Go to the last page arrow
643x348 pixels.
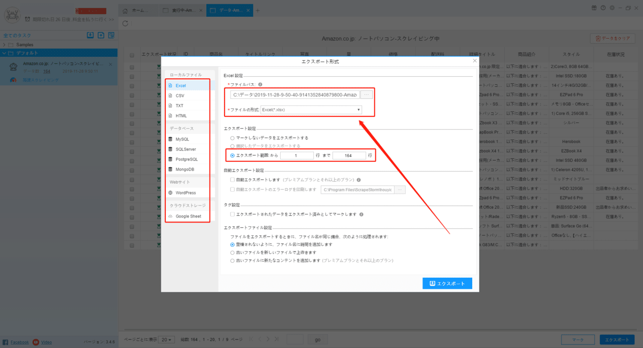coord(276,339)
